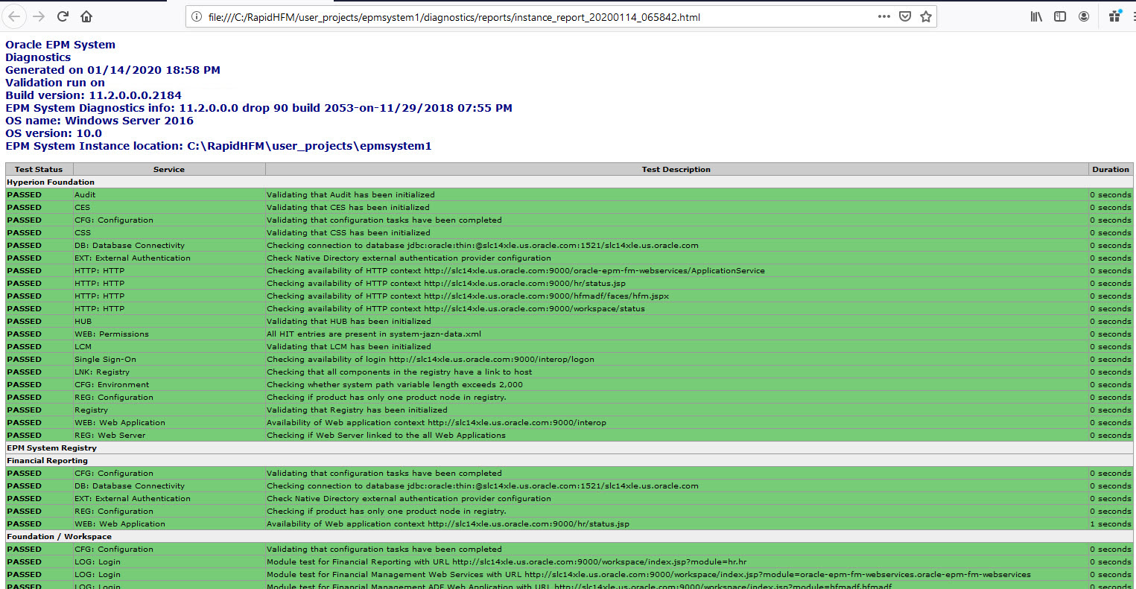Click description with hfmadf/faces/hfm.jspx URL
1136x589 pixels.
(468, 296)
